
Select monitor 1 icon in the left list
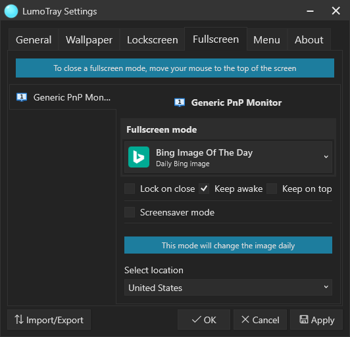pyautogui.click(x=22, y=97)
